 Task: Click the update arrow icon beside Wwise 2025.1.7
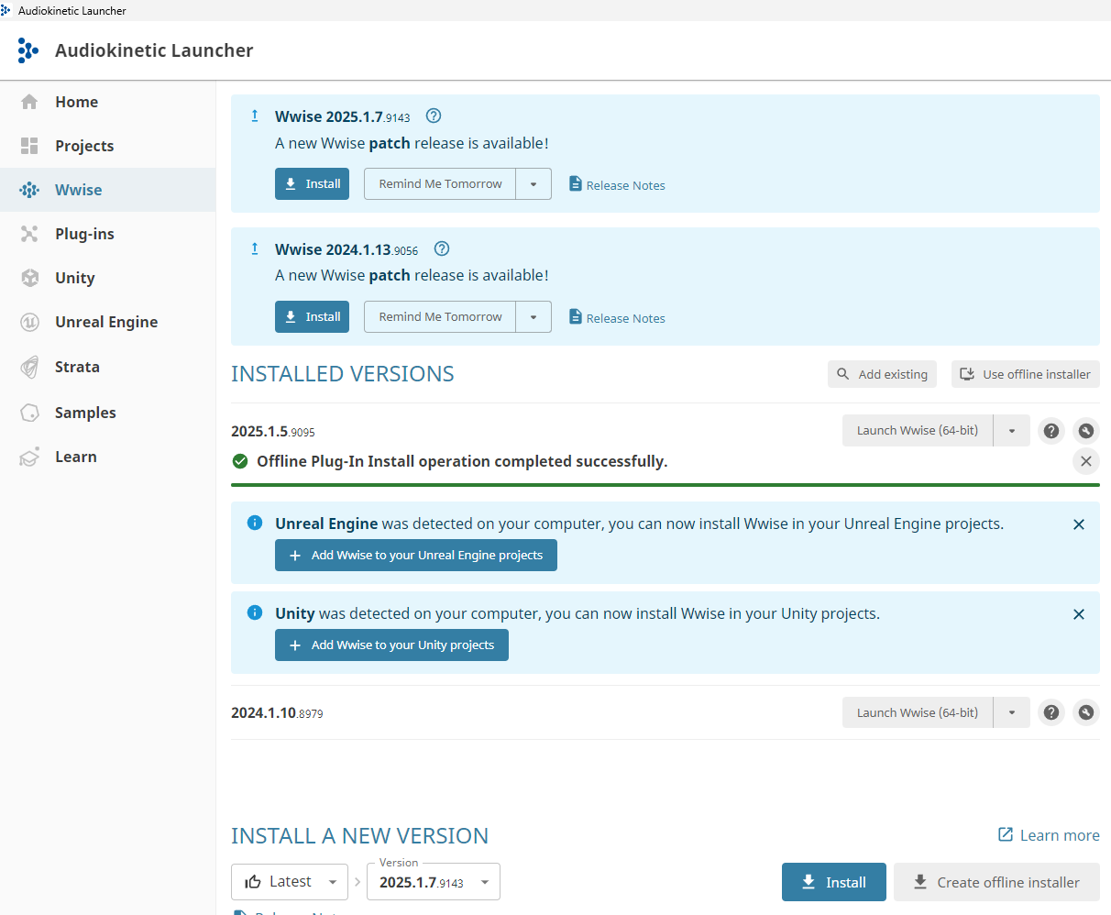255,116
